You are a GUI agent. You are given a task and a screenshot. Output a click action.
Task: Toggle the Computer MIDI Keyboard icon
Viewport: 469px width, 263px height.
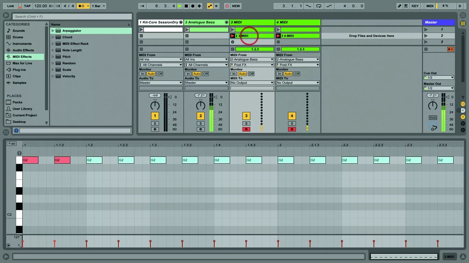pyautogui.click(x=406, y=6)
